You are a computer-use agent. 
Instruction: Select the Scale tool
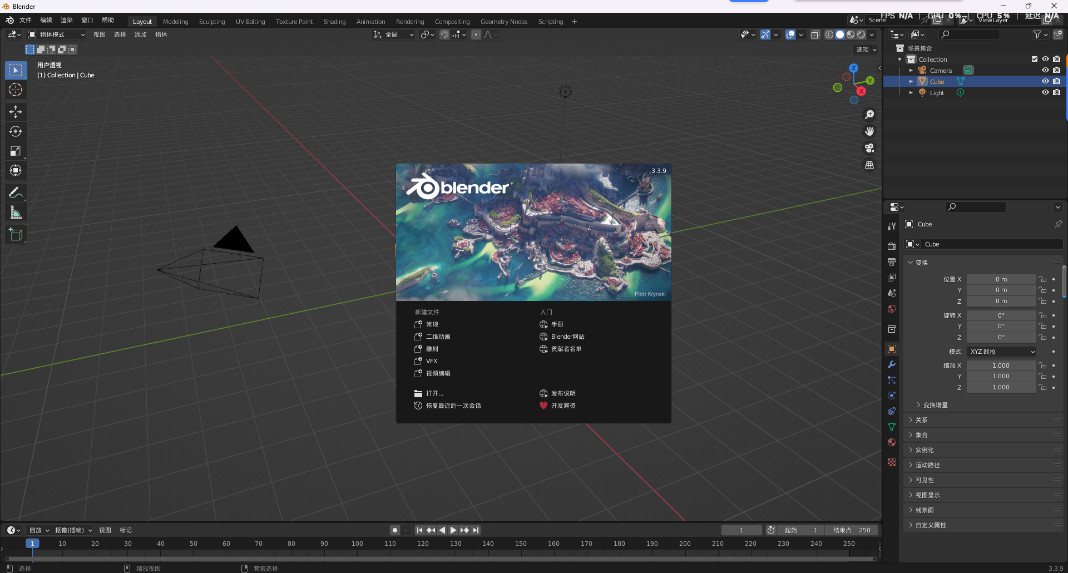coord(16,151)
